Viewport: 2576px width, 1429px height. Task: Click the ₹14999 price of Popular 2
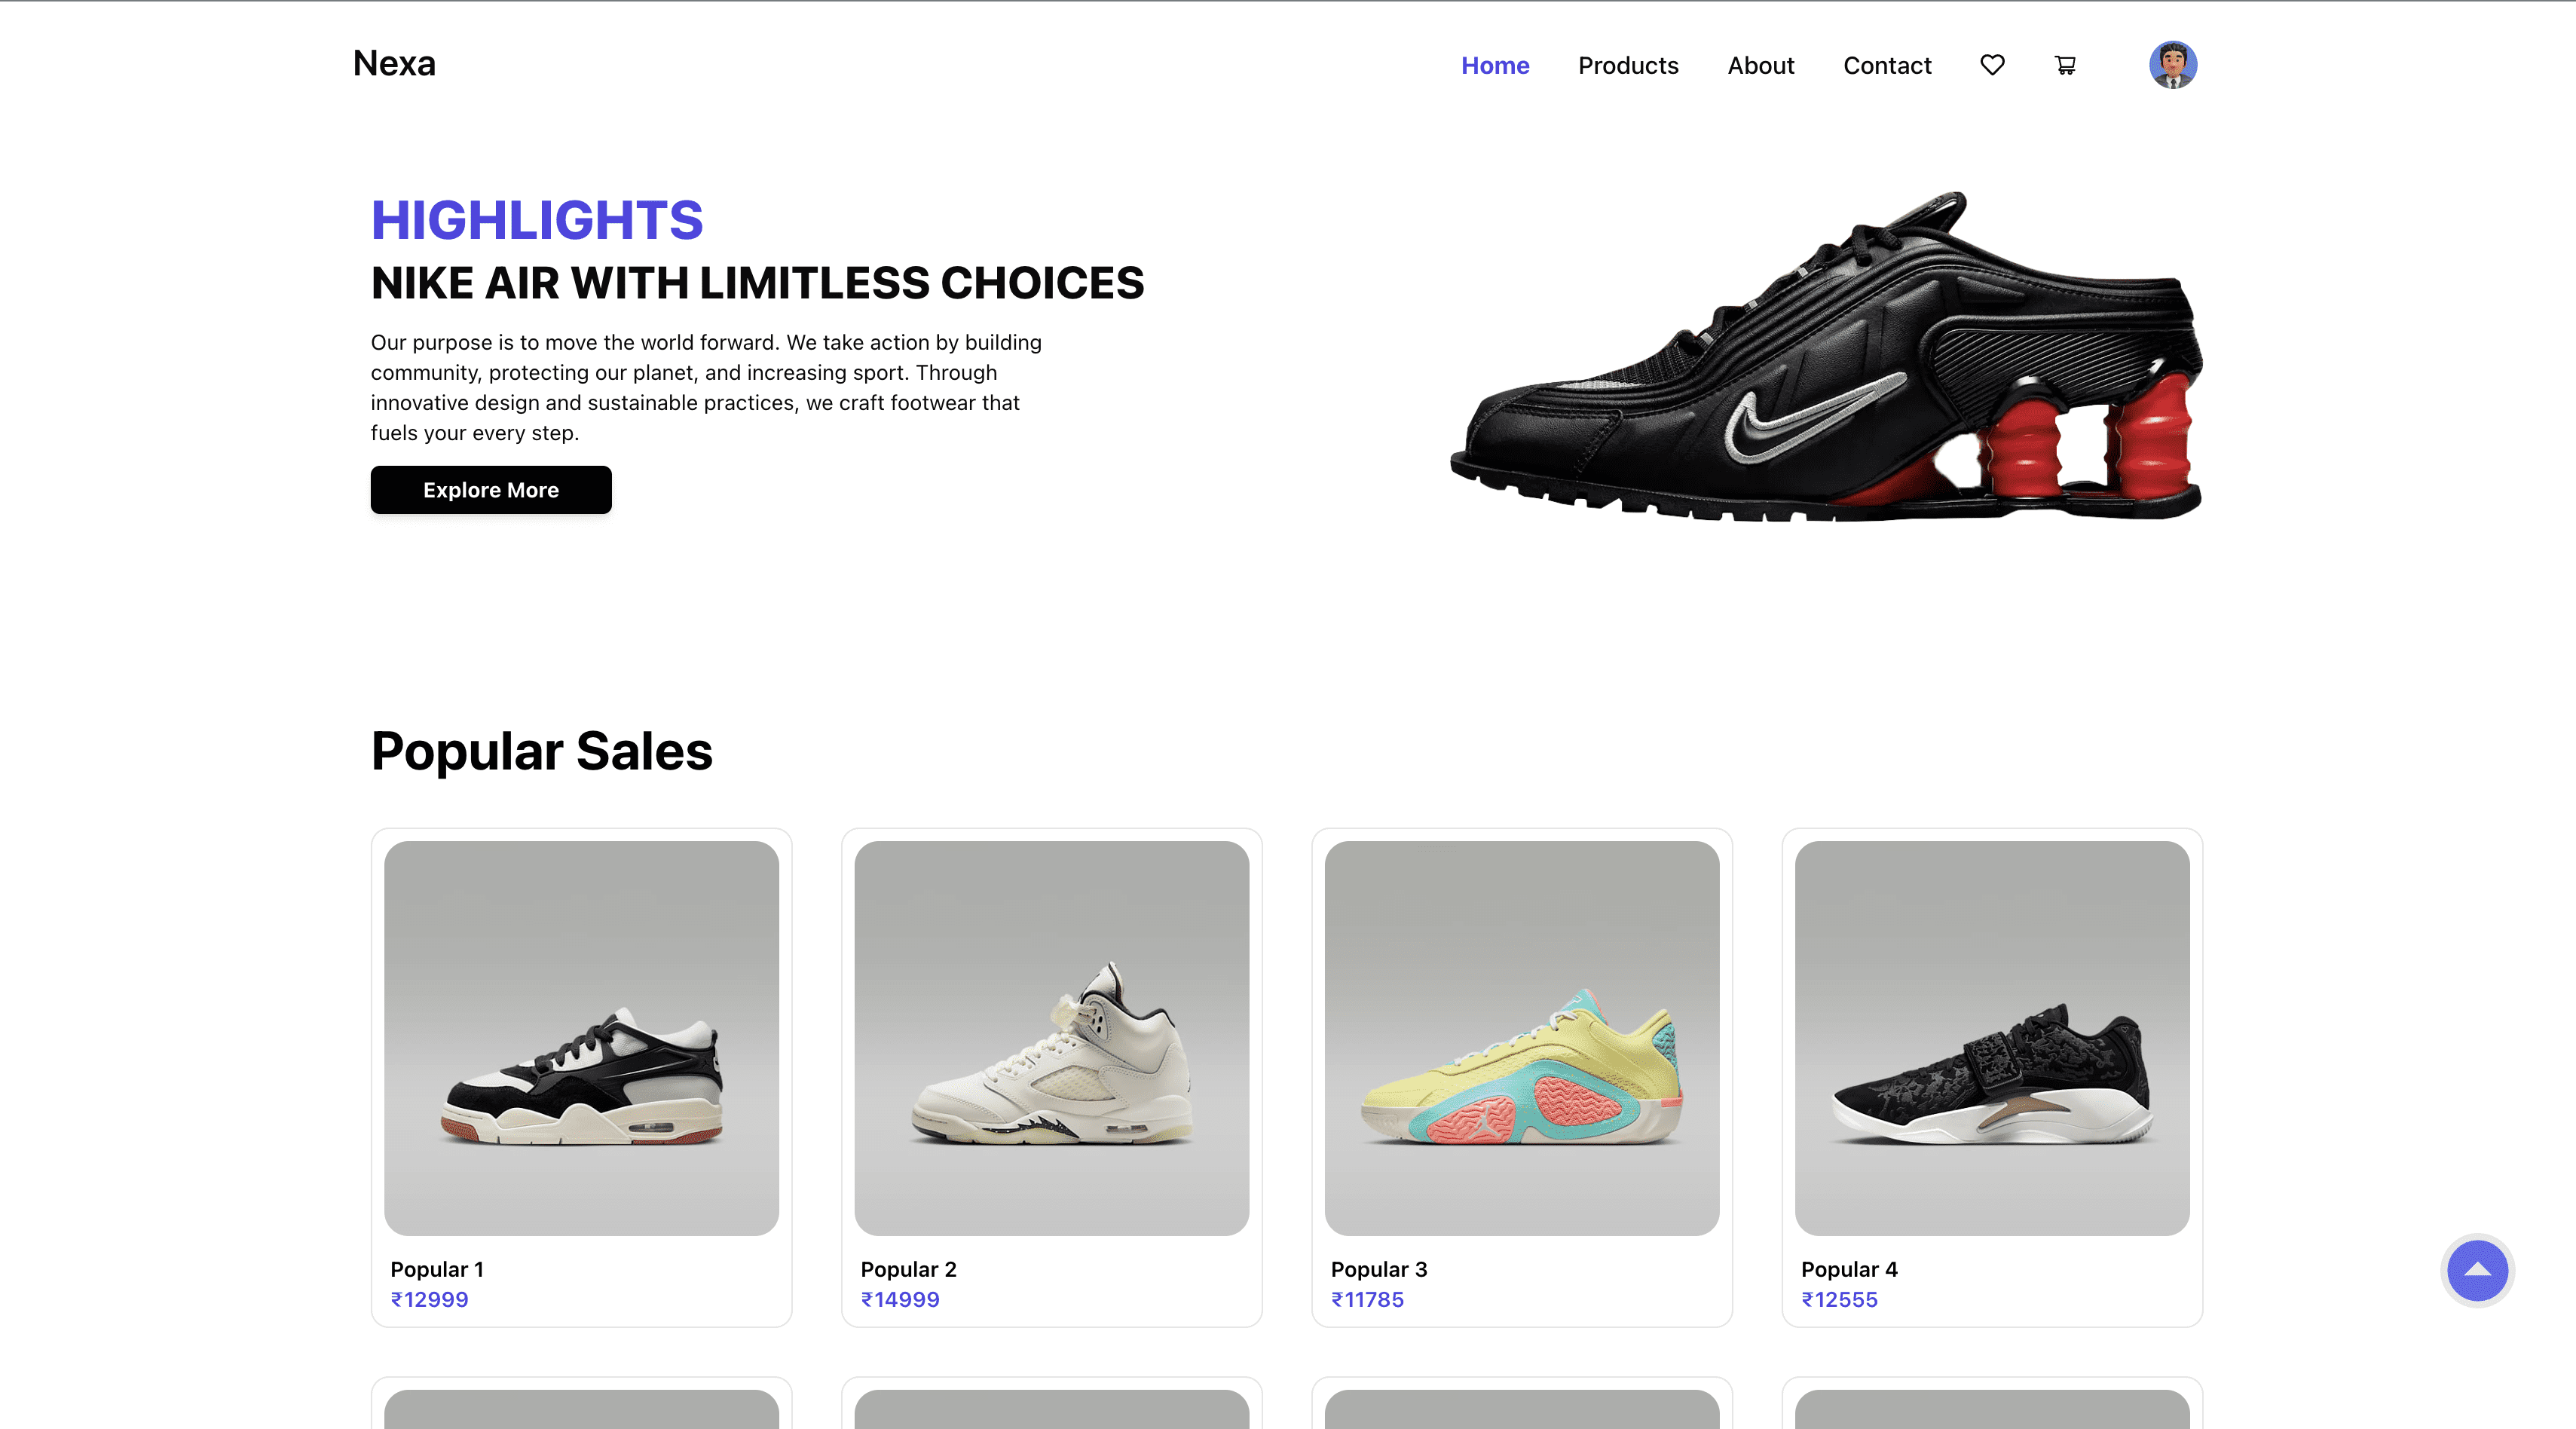[x=900, y=1299]
